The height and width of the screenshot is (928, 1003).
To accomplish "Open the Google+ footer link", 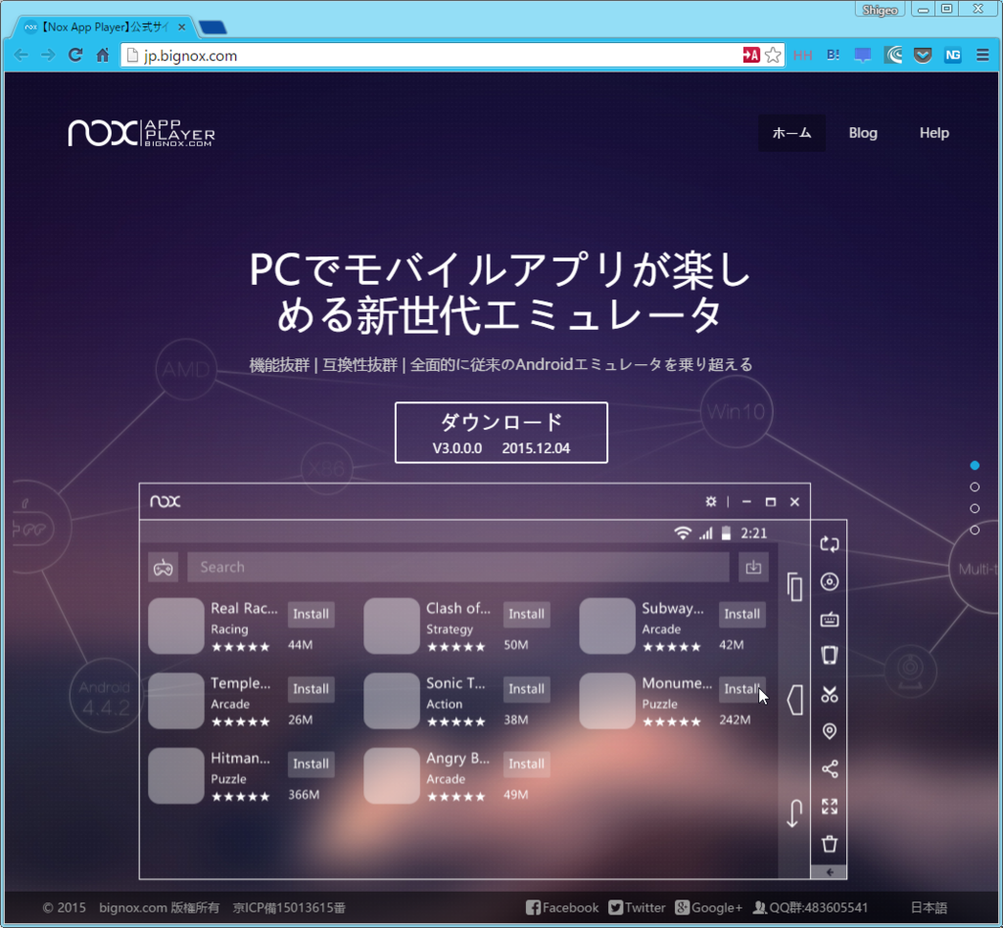I will [x=709, y=907].
